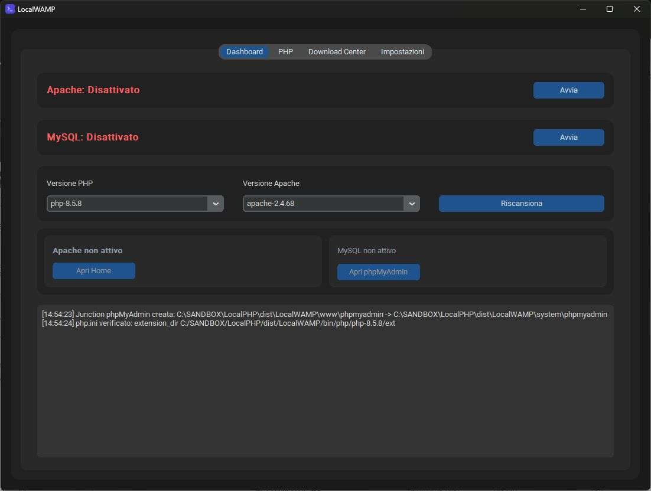
Task: Start Apache with its Avvia button
Action: (568, 90)
